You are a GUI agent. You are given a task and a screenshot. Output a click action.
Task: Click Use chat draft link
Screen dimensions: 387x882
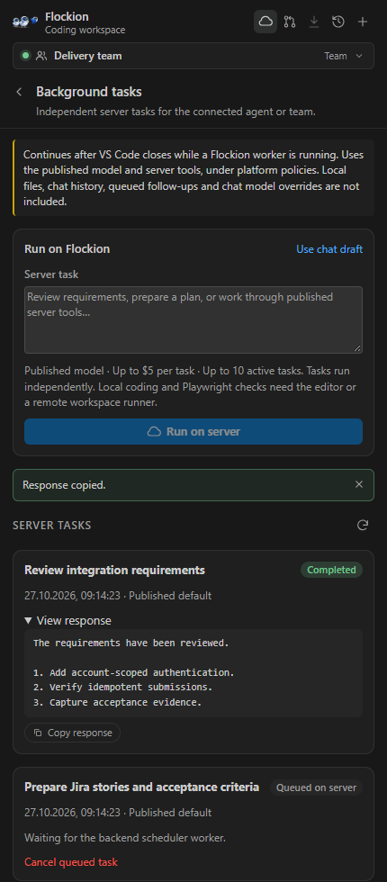(329, 249)
